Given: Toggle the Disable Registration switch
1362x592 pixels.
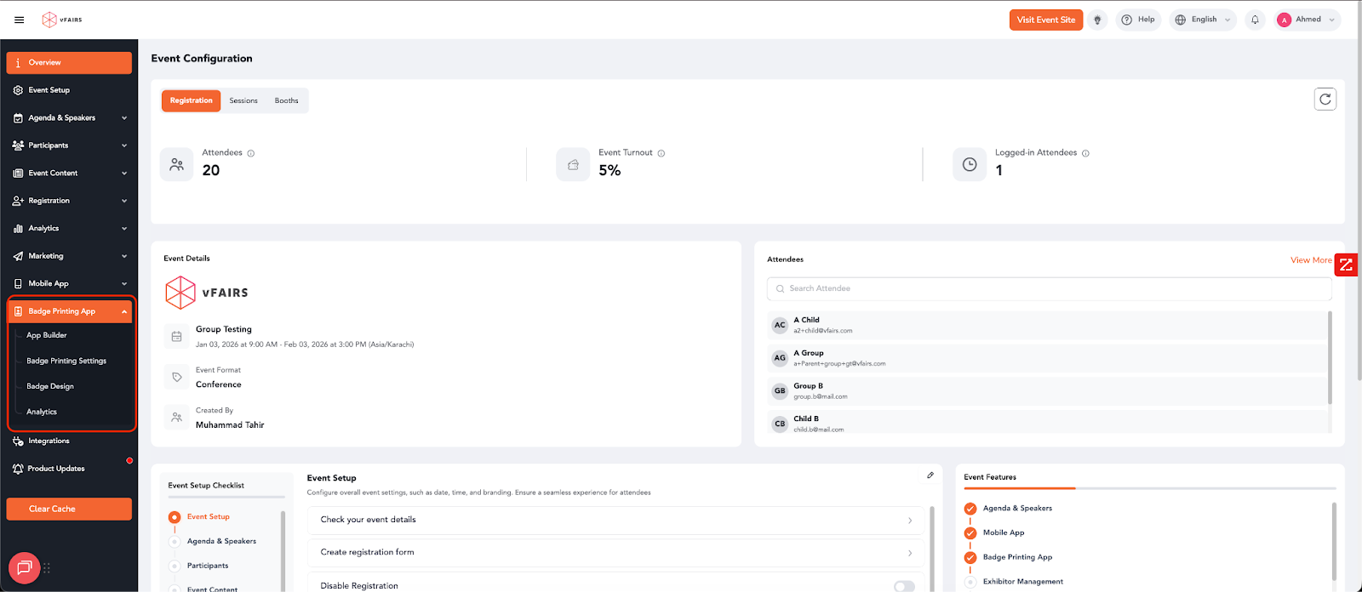Looking at the screenshot, I should pyautogui.click(x=904, y=585).
